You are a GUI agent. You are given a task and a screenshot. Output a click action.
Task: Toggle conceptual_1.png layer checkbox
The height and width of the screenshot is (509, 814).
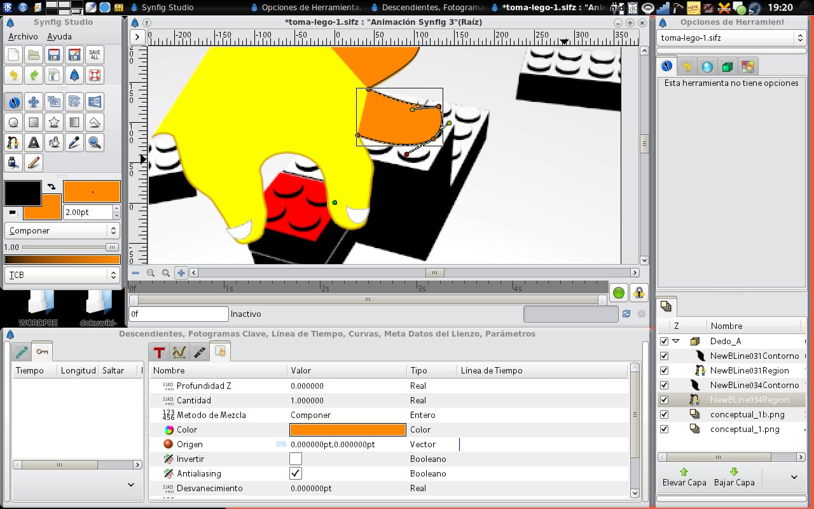[x=665, y=429]
